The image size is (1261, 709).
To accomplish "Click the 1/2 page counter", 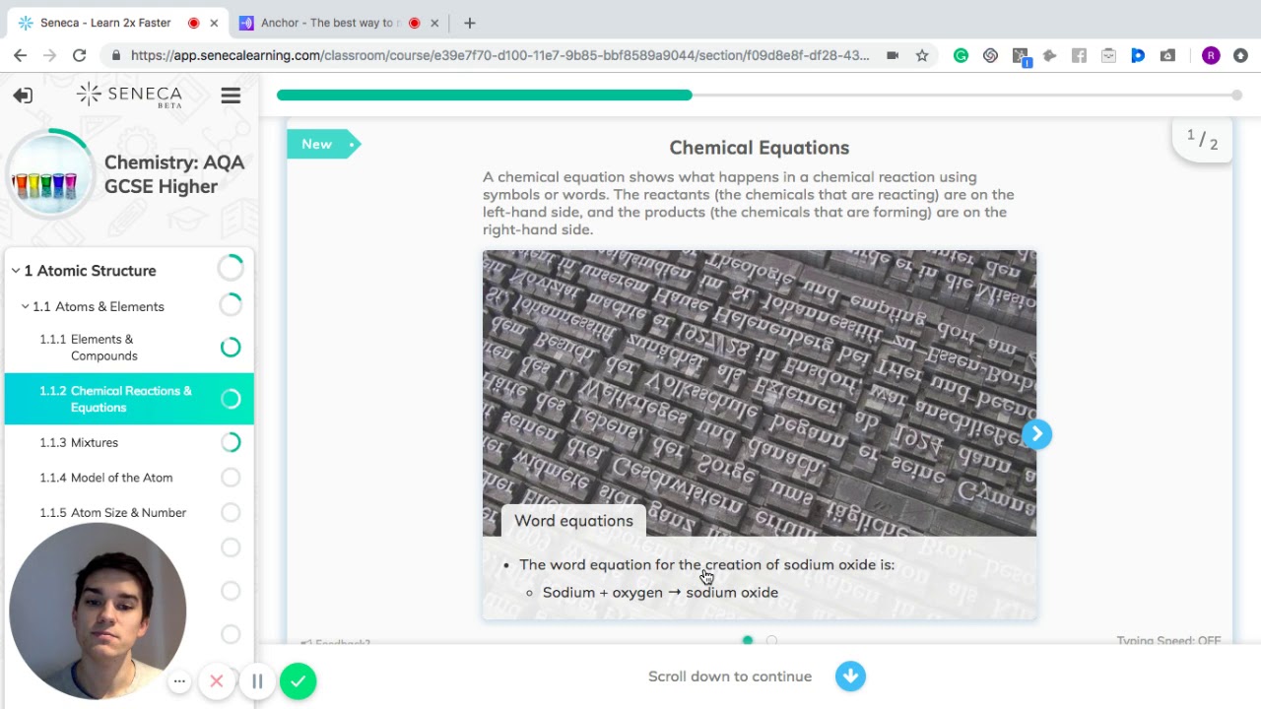I will tap(1202, 139).
